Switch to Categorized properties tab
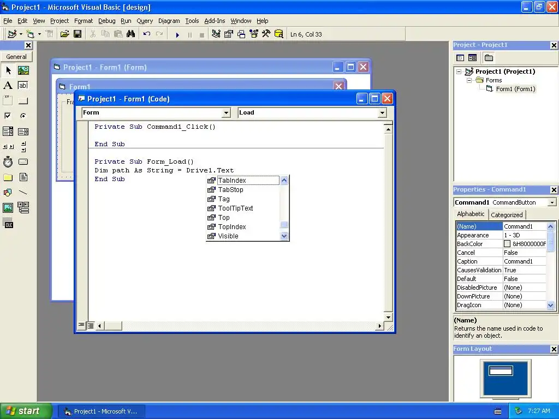Viewport: 559px width, 419px height. (x=507, y=215)
